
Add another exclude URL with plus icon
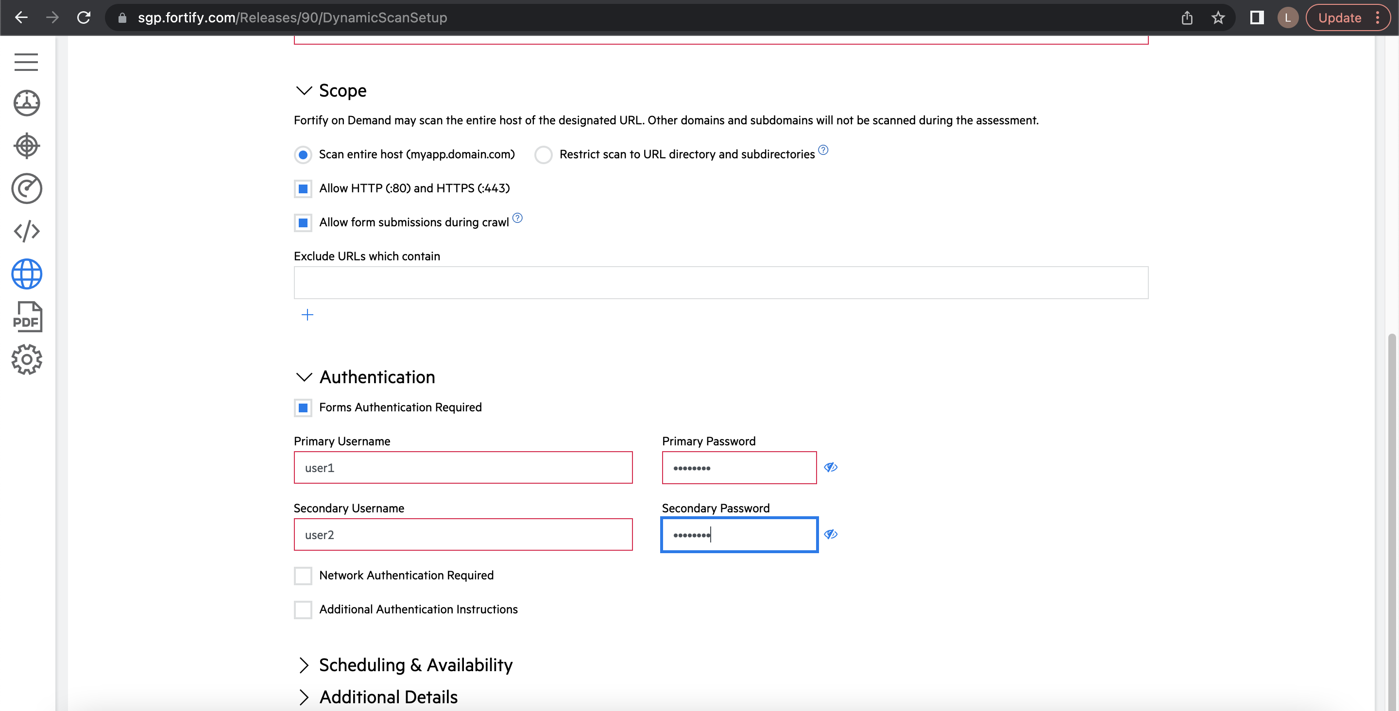(307, 315)
